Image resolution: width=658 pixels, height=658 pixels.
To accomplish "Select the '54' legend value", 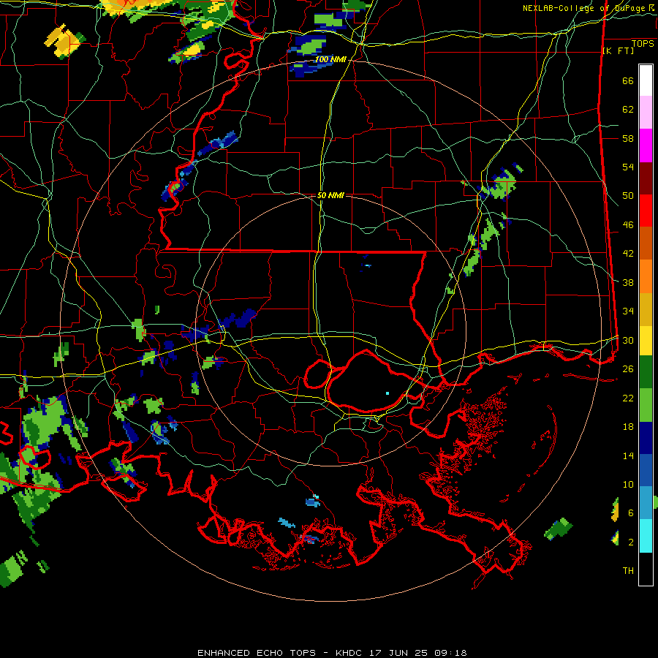I will pyautogui.click(x=628, y=167).
